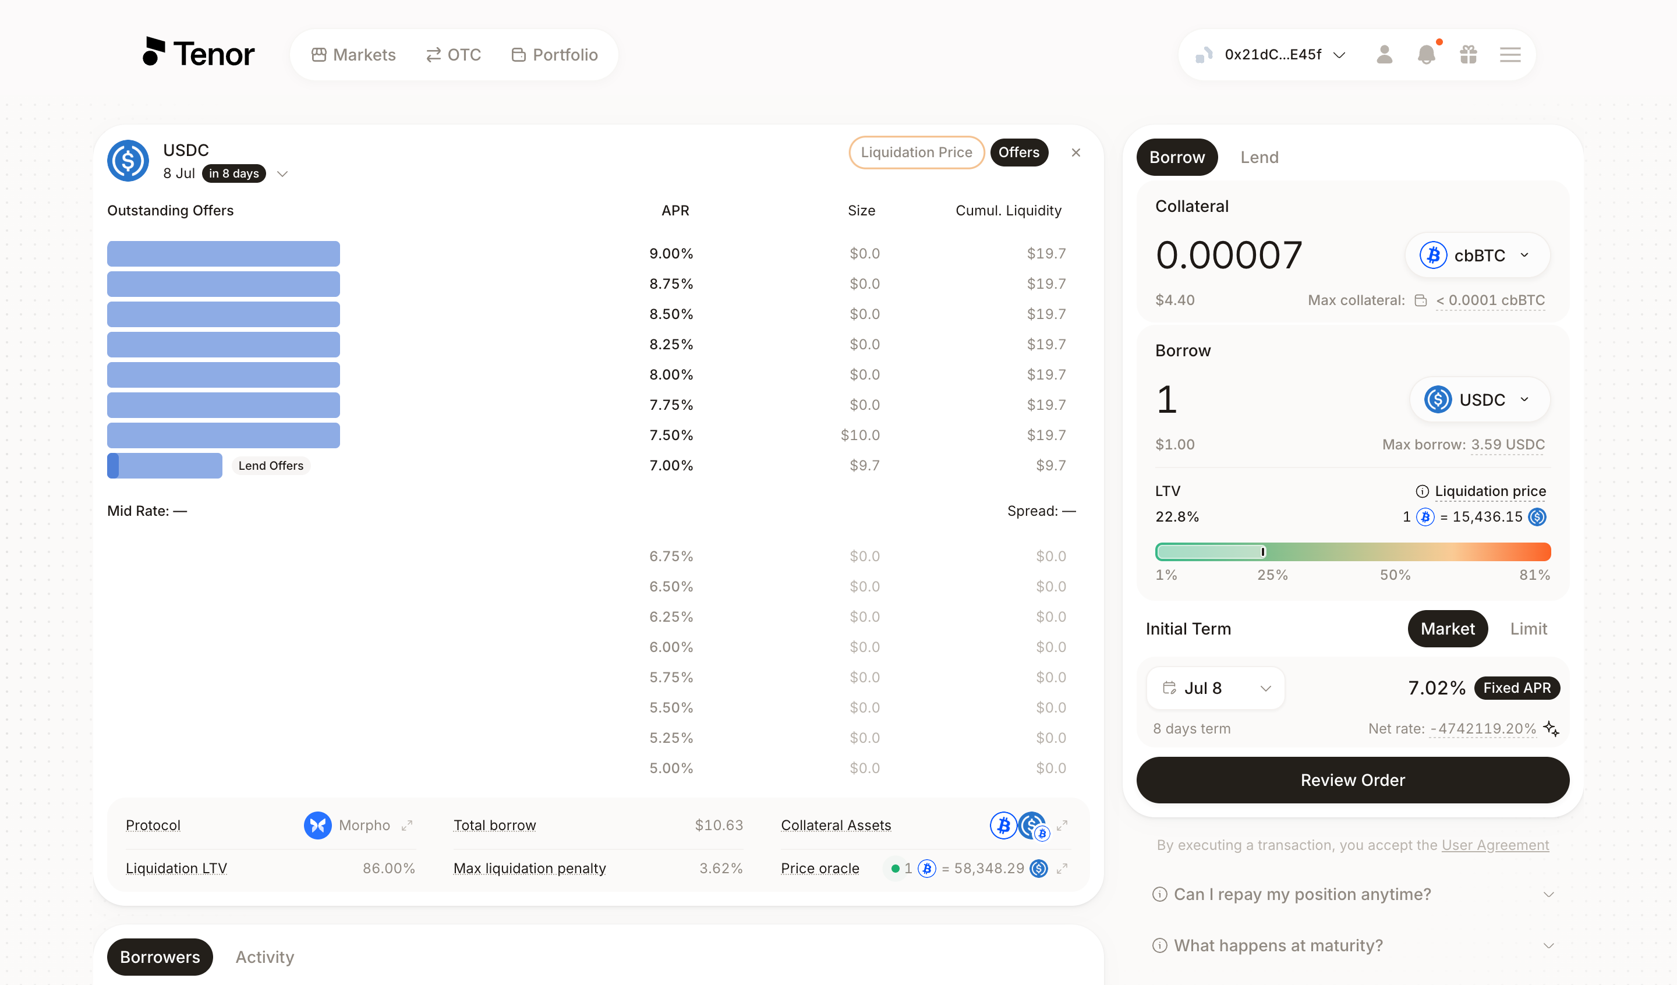Click max collateral '< 0.0001 cbBTC'

point(1490,300)
